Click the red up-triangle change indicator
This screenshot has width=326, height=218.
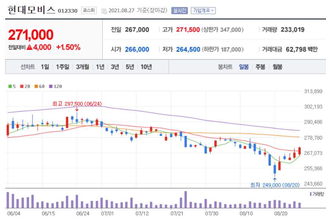click(x=30, y=47)
